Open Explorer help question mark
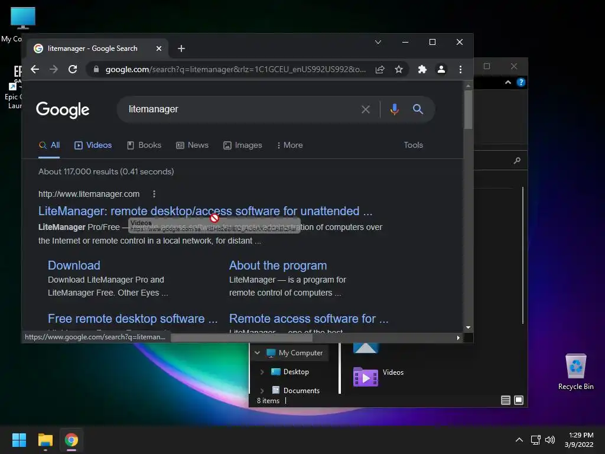 click(x=521, y=82)
